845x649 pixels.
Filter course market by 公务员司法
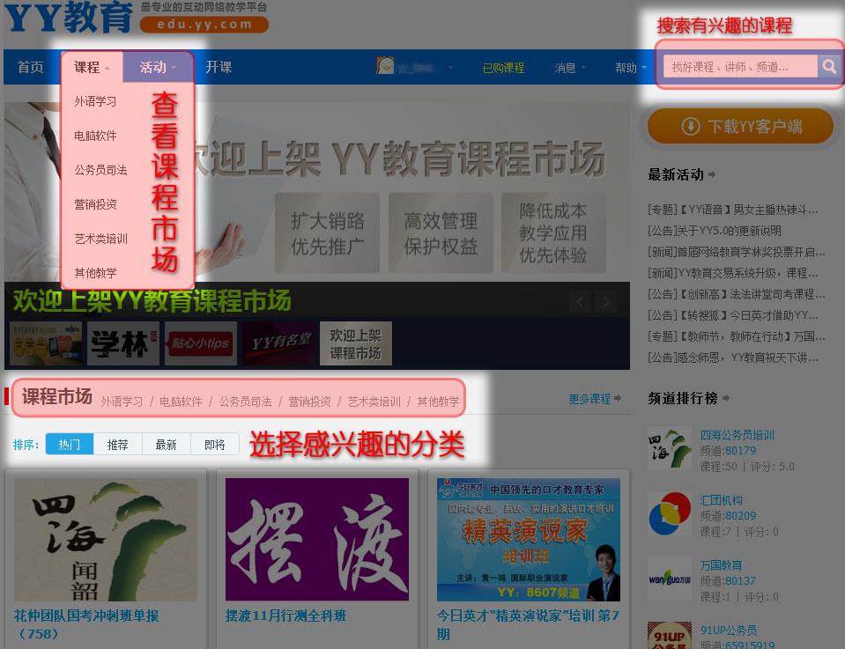245,402
